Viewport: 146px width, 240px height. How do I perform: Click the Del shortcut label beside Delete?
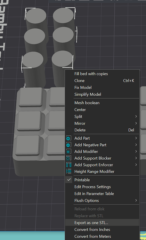[131, 130]
